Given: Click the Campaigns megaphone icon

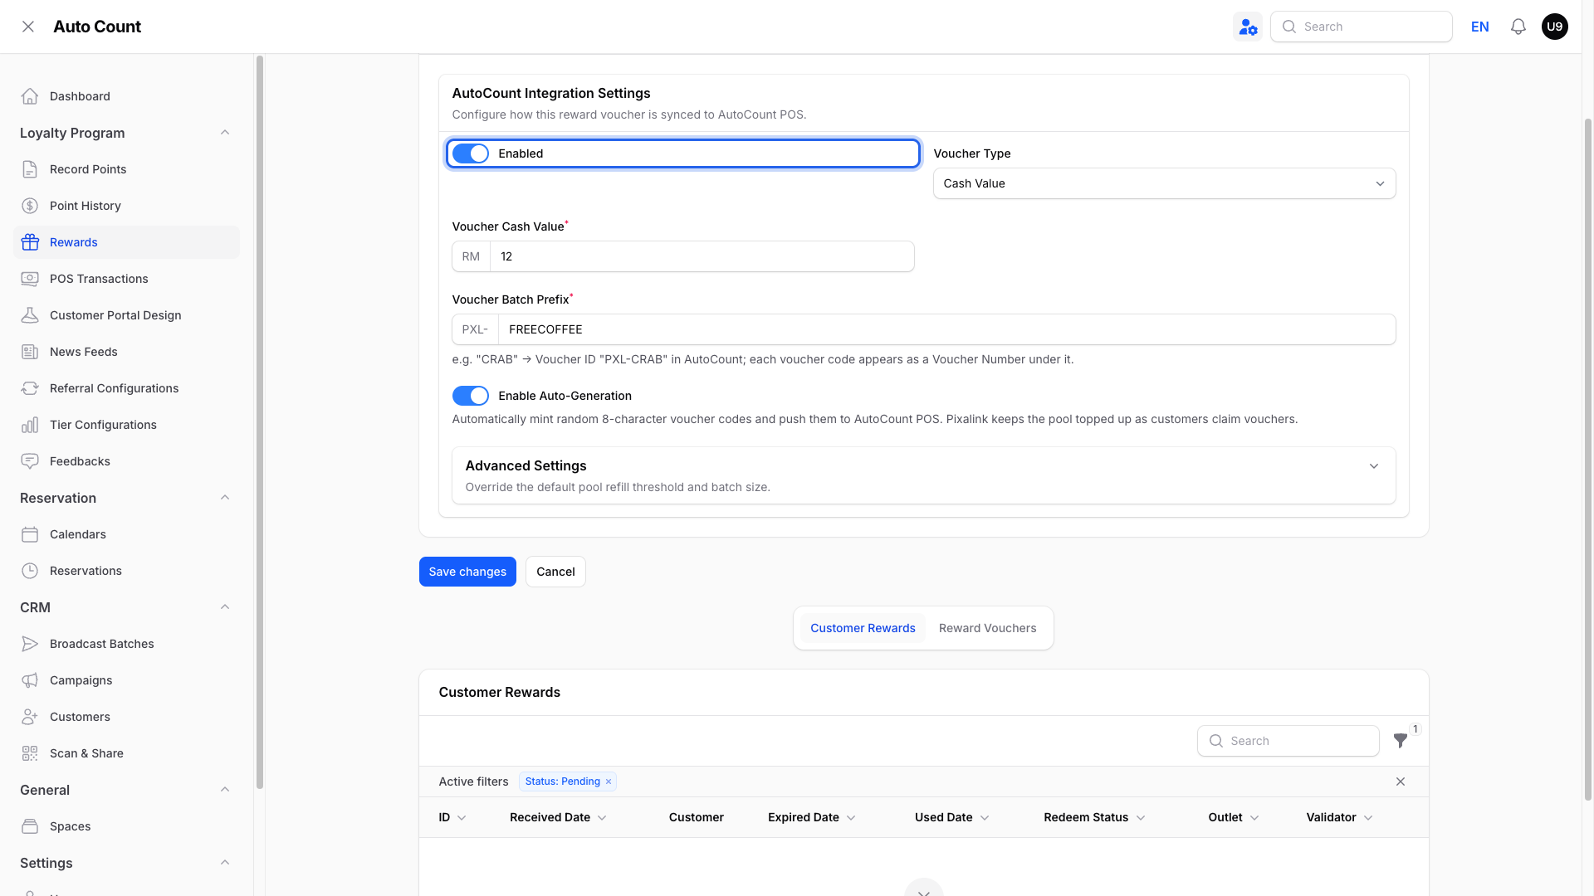Looking at the screenshot, I should coord(30,680).
